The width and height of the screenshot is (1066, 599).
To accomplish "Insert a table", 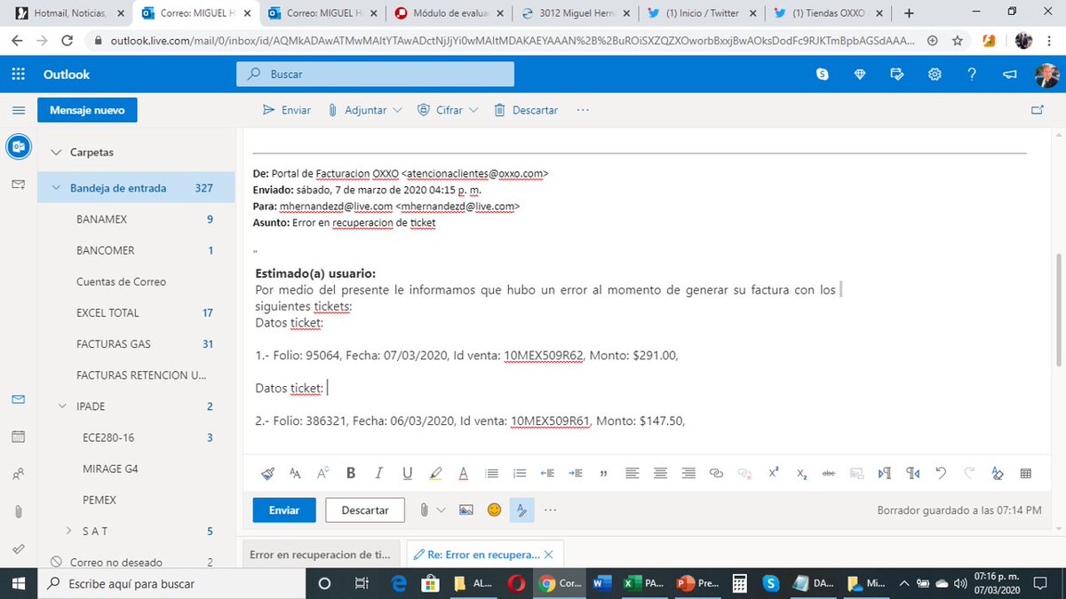I will (1025, 473).
